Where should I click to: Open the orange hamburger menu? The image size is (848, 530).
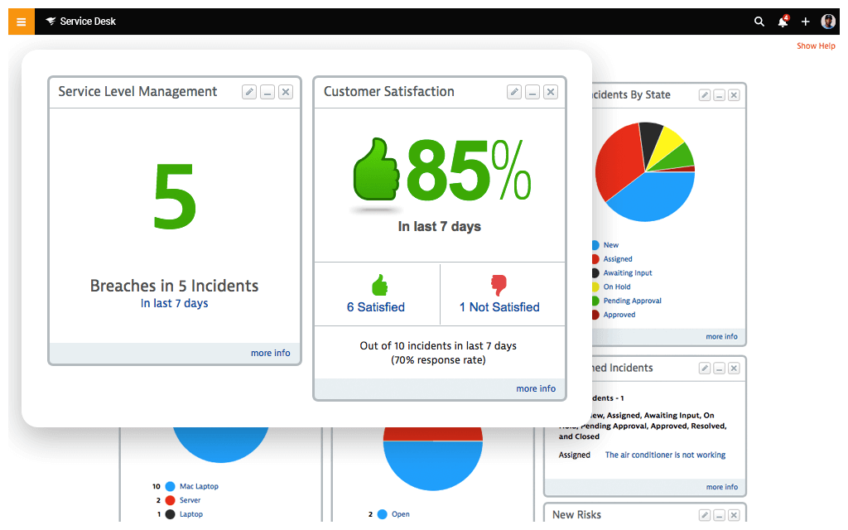coord(21,21)
